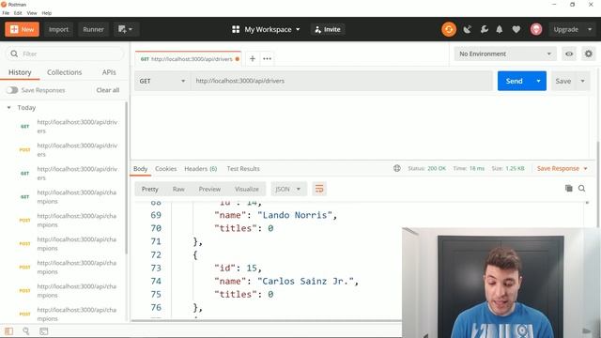601x338 pixels.
Task: Click the "Carlos Sainz Jr." value in response
Action: tap(305, 282)
